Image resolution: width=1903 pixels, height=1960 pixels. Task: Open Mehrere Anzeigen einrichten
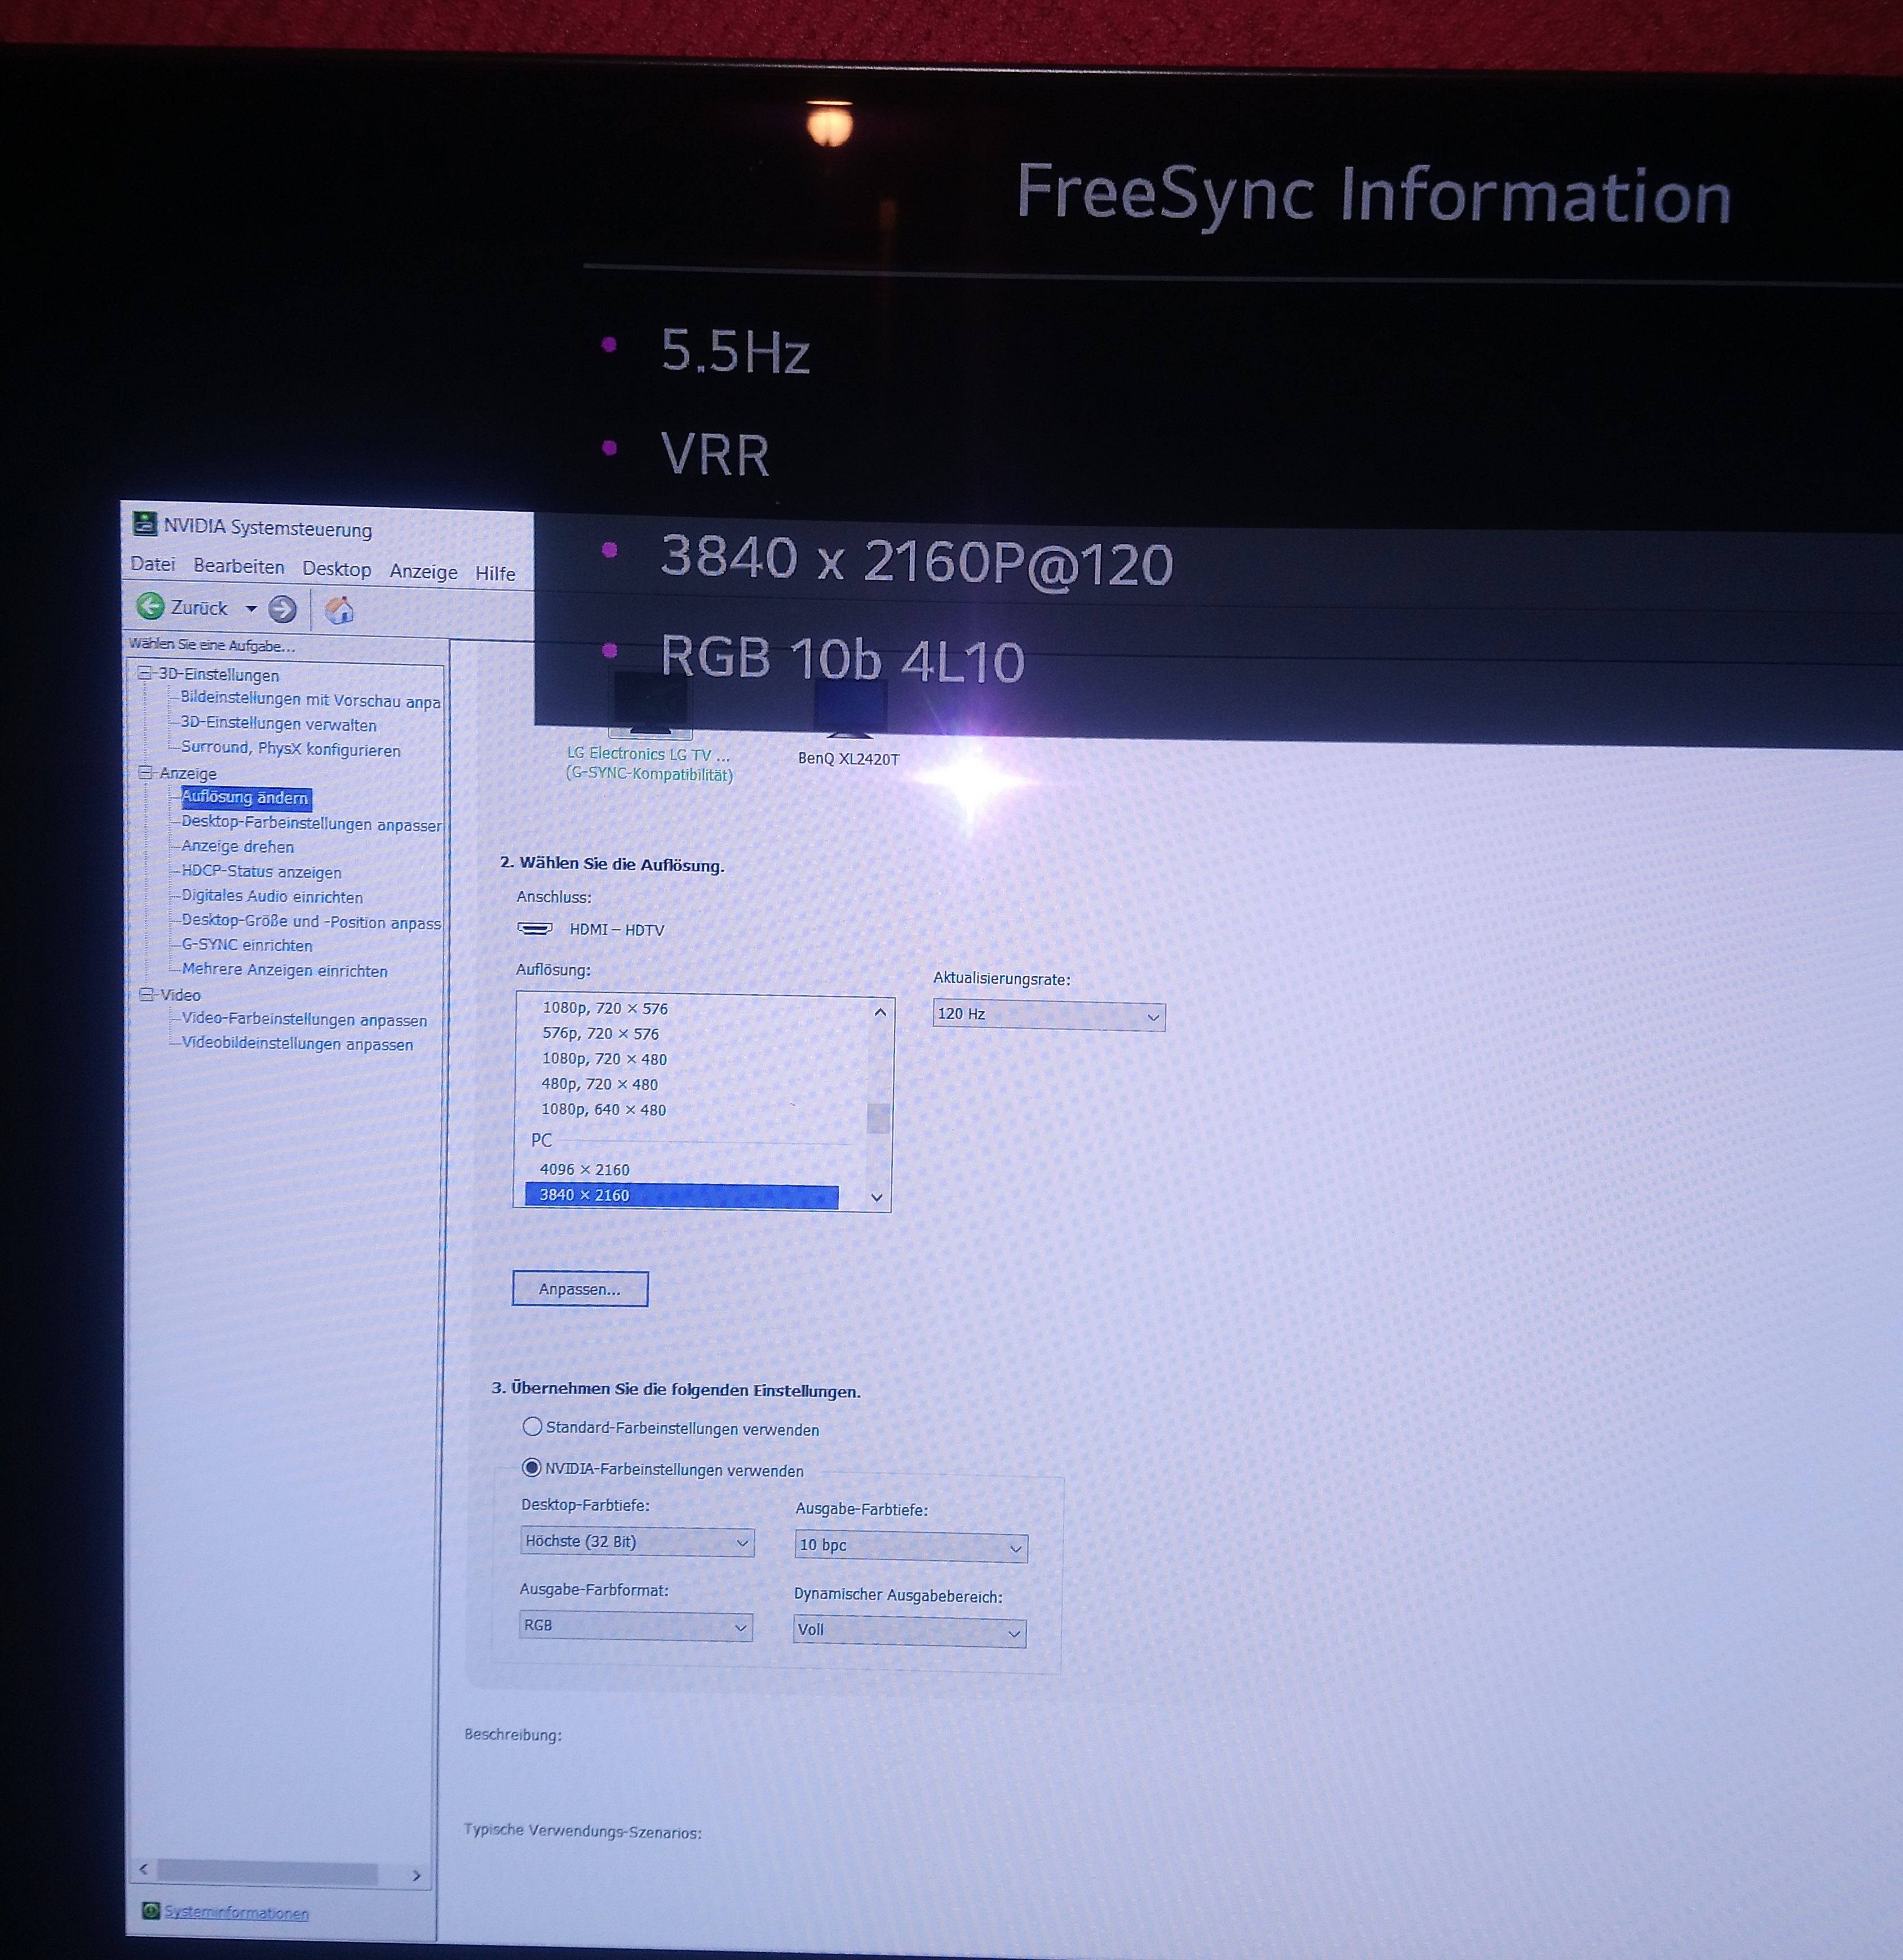click(284, 970)
